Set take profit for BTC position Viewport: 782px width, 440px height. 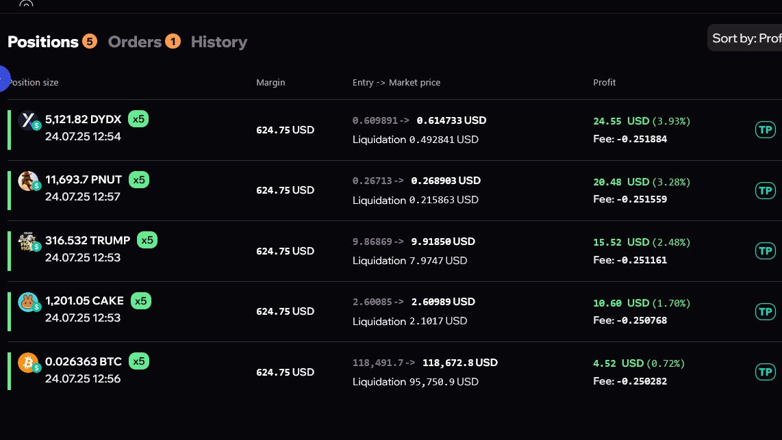click(x=765, y=372)
